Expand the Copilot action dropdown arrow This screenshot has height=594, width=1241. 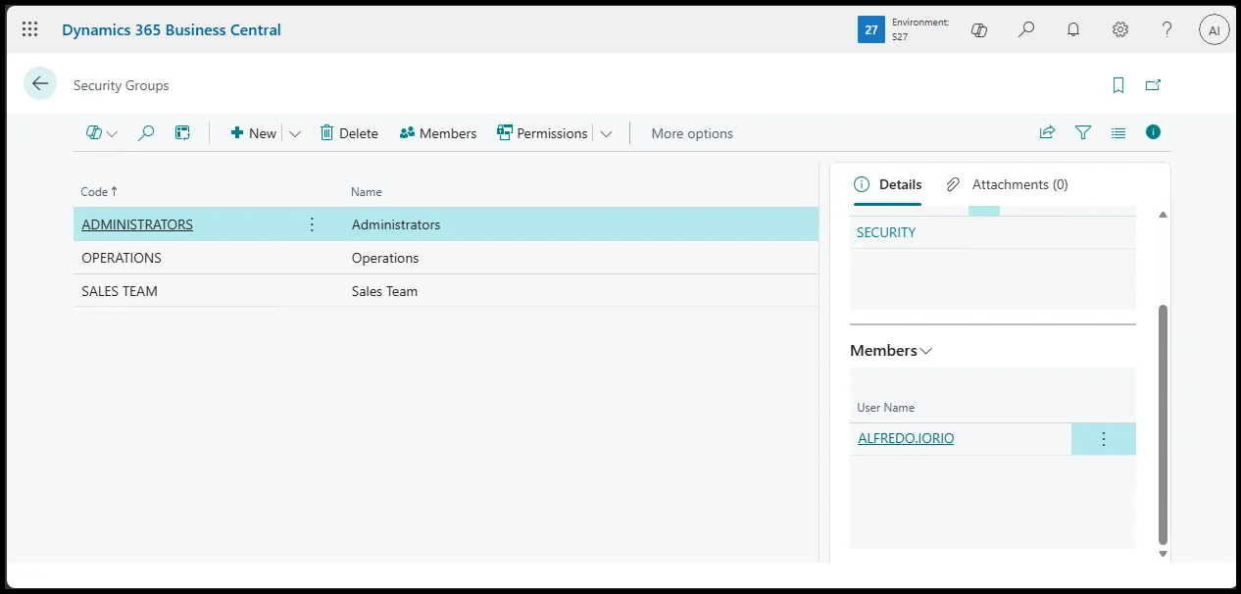[112, 134]
